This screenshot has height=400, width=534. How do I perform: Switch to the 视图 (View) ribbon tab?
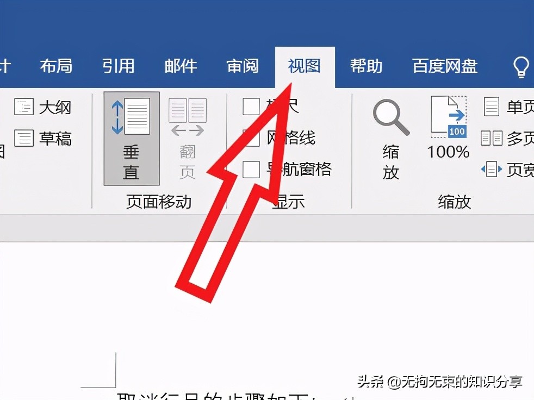tap(304, 65)
